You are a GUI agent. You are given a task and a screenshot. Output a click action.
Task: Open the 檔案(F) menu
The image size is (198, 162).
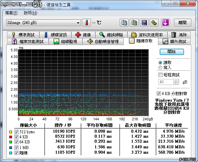11,13
